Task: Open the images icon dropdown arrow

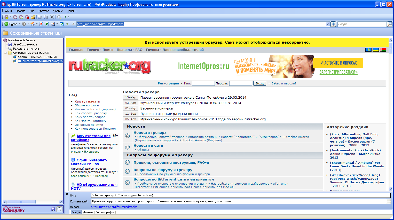Action: point(57,24)
